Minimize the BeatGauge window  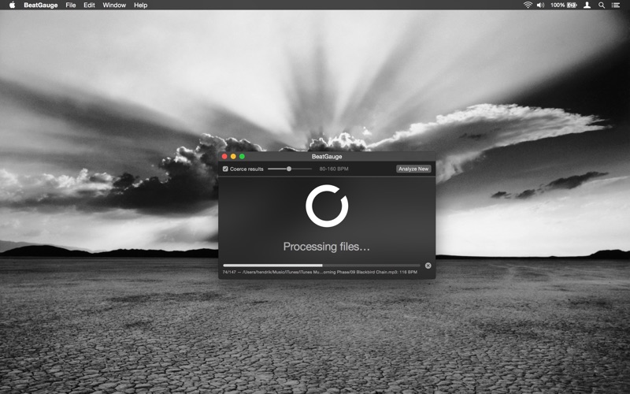click(x=233, y=157)
